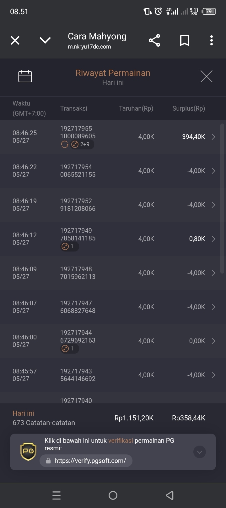Tap the PG shield logo
226x508 pixels.
(x=28, y=451)
